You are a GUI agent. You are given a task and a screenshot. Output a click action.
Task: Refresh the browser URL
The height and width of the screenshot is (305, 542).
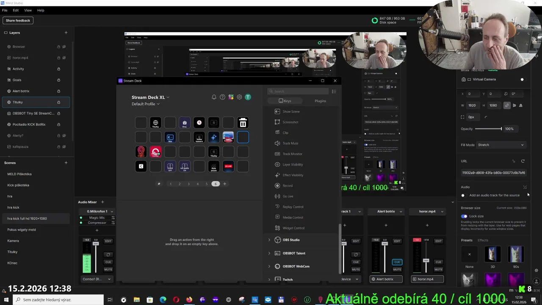point(523,161)
